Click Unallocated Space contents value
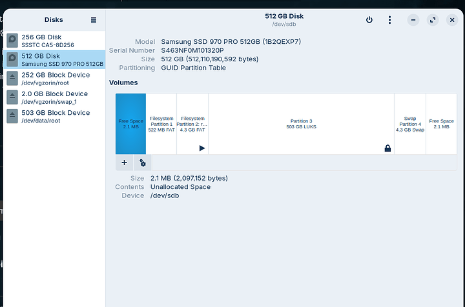The image size is (465, 307). click(x=180, y=187)
